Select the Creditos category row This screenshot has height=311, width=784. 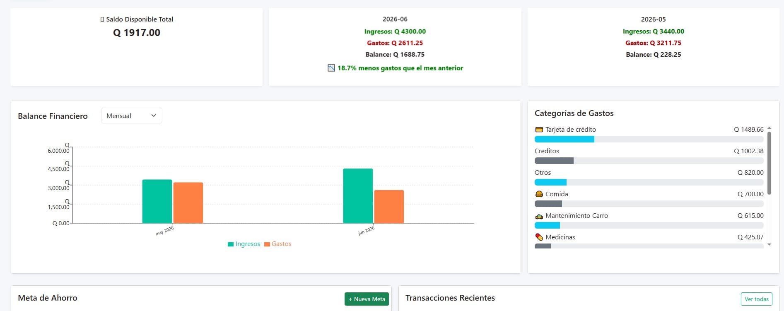point(649,156)
